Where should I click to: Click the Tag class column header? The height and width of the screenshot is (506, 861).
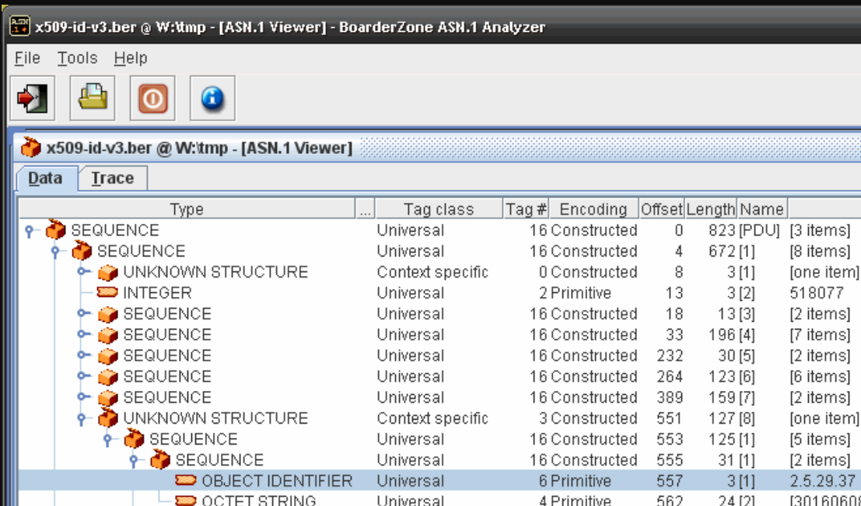438,209
